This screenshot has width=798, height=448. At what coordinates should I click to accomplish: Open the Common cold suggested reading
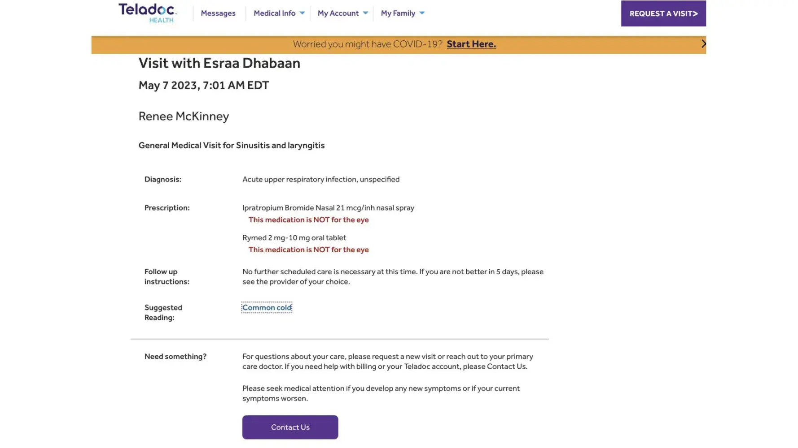click(267, 307)
